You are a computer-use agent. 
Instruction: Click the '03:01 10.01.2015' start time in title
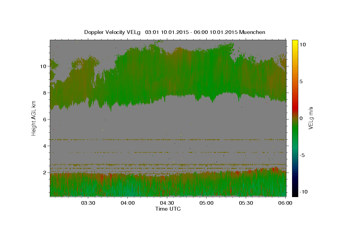(166, 32)
